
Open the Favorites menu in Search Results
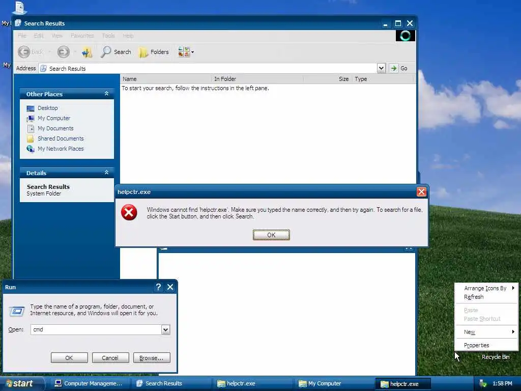[x=82, y=36]
